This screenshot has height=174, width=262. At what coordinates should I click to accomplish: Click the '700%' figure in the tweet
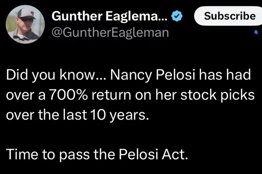tap(69, 95)
